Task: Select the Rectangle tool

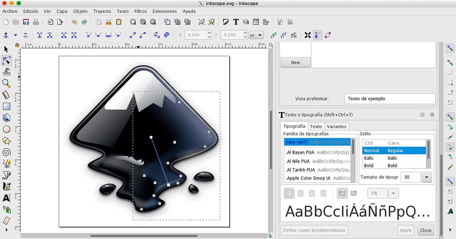Action: 6,106
